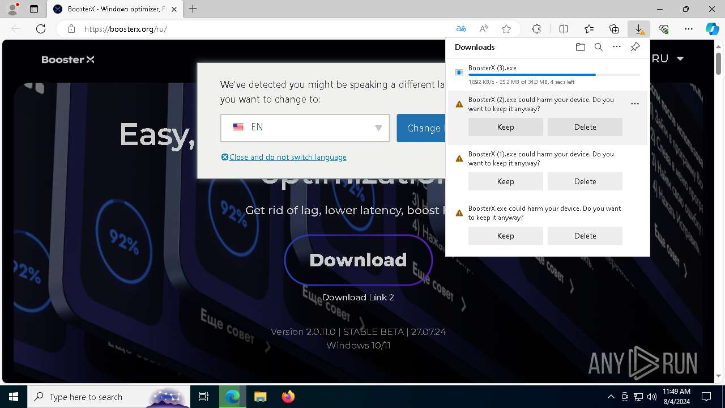Launch Firefox from taskbar
Viewport: 725px width, 408px height.
[288, 397]
